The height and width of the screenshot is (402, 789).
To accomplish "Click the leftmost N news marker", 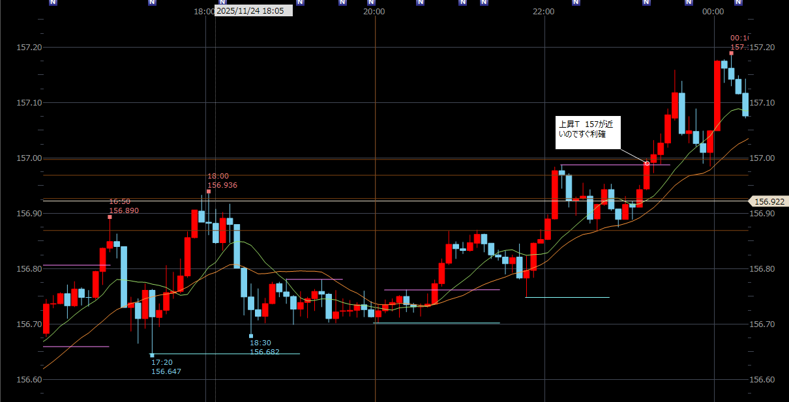I will click(53, 3).
